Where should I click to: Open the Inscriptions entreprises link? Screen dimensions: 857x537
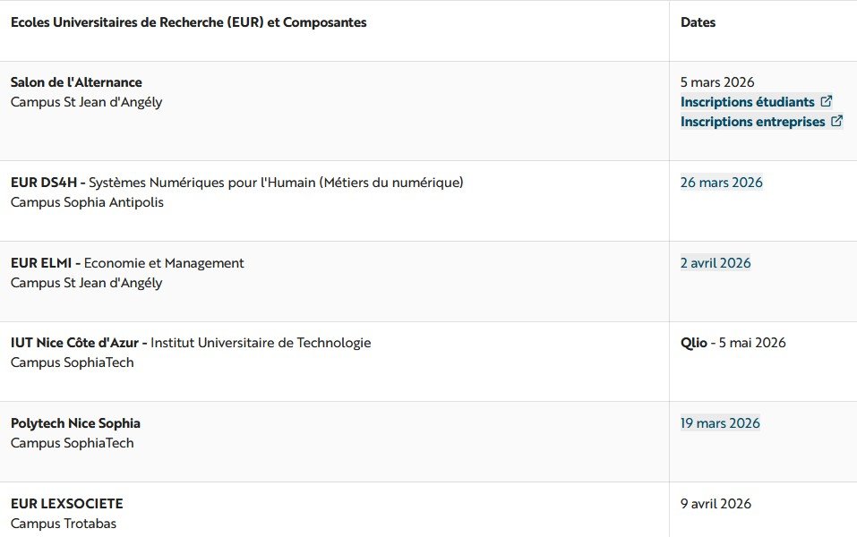752,122
